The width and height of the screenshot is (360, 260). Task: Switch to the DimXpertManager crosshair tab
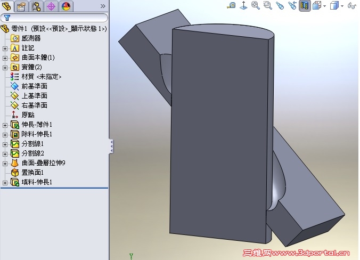click(51, 6)
